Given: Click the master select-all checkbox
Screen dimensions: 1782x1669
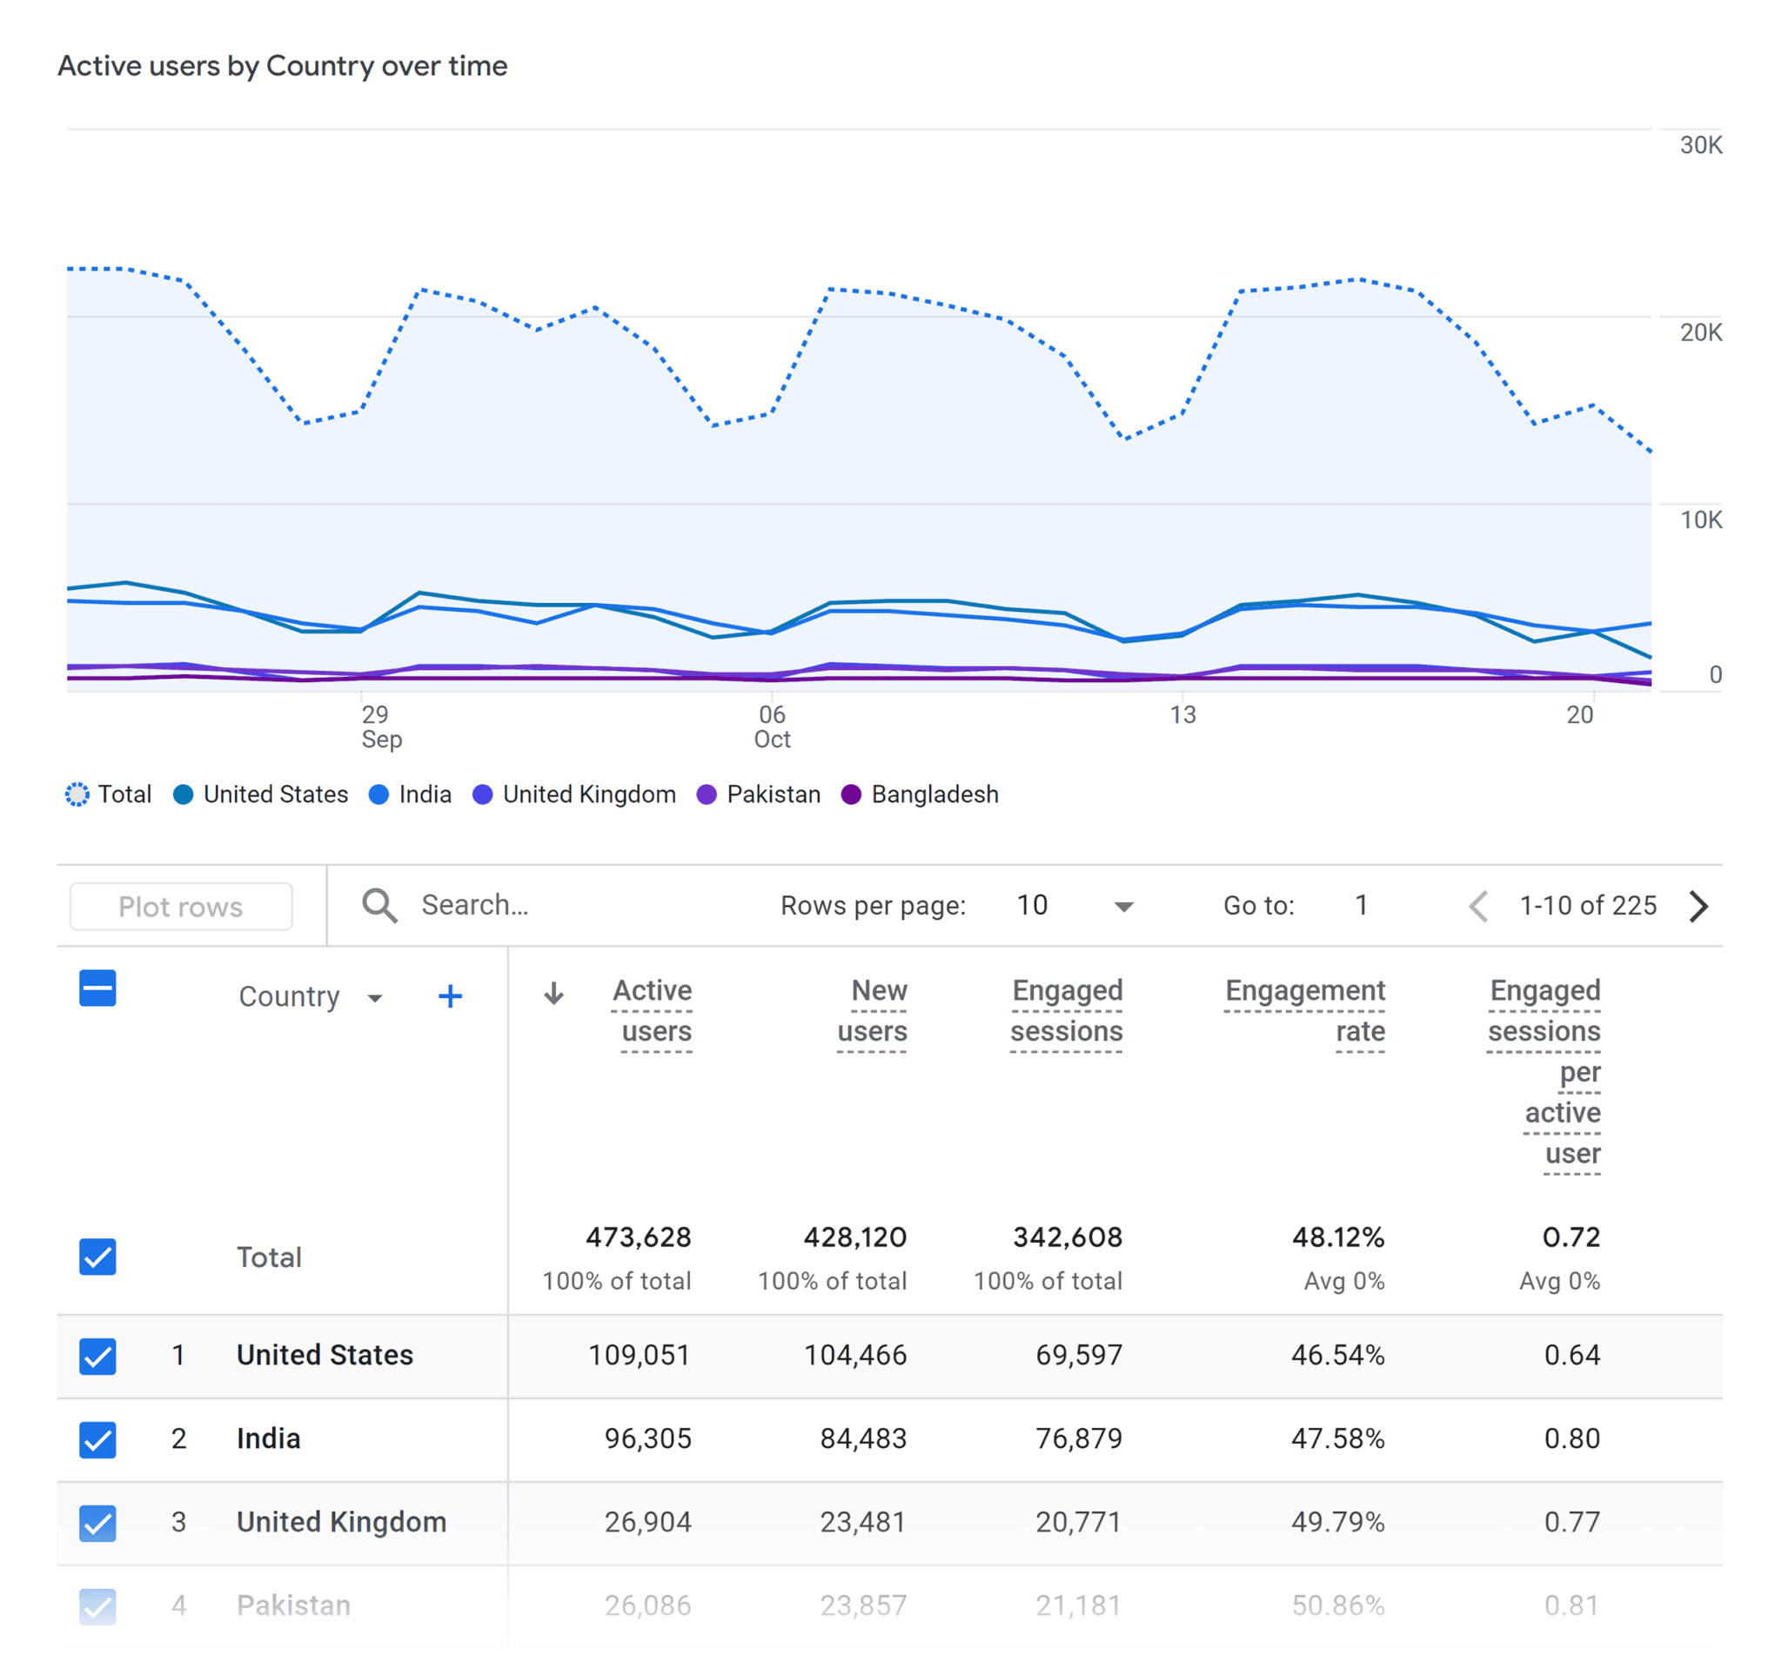Looking at the screenshot, I should click(97, 988).
